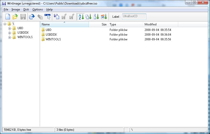Viewport: 210px width, 134px height.
Task: Select USBDISK folder in tree pane
Action: pos(23,33)
